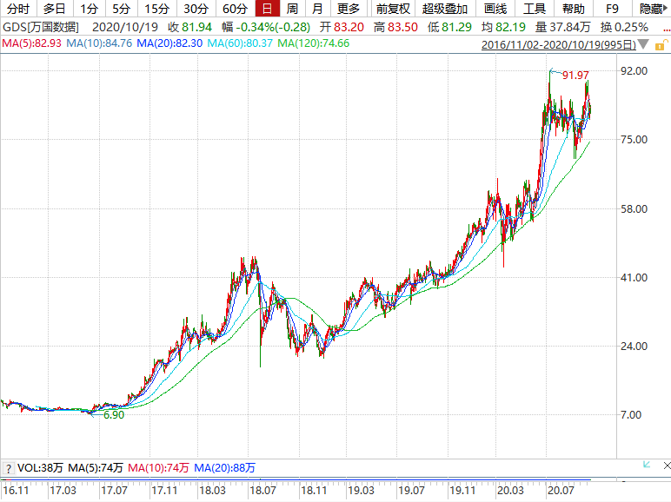Change chart to 月 monthly period
The width and height of the screenshot is (671, 502).
[318, 9]
